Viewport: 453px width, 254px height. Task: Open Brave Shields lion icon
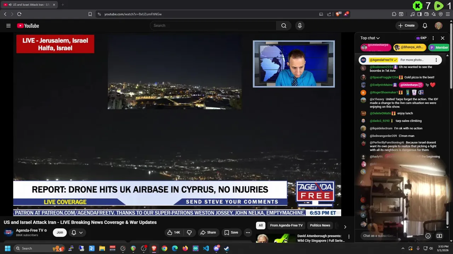(x=338, y=14)
